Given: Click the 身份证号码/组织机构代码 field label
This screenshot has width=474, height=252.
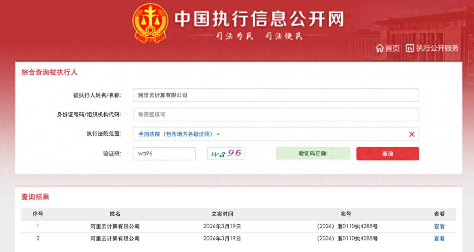Looking at the screenshot, I should [89, 114].
